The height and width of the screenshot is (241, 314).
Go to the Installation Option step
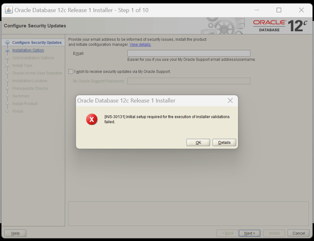pyautogui.click(x=28, y=50)
